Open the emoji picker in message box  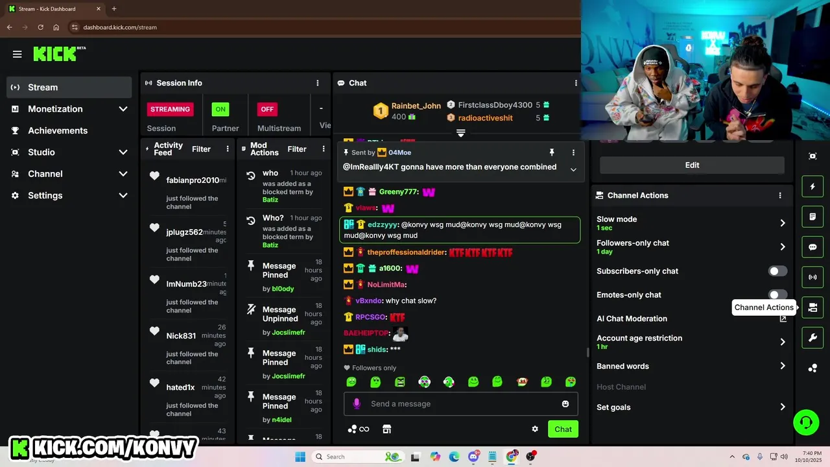[x=565, y=403]
